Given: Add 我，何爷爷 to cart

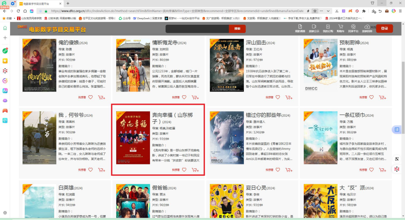Looking at the screenshot, I should pyautogui.click(x=102, y=170).
